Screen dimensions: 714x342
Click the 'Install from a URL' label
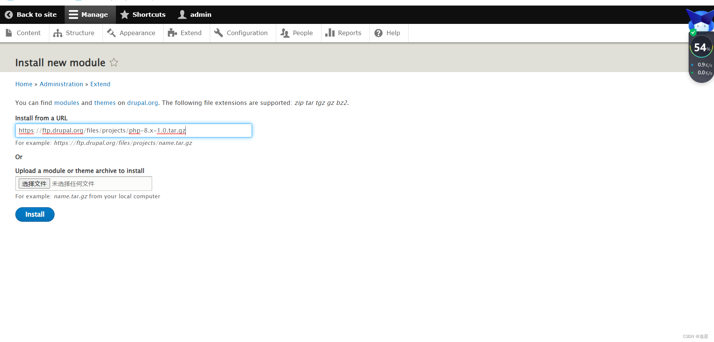pyautogui.click(x=41, y=118)
